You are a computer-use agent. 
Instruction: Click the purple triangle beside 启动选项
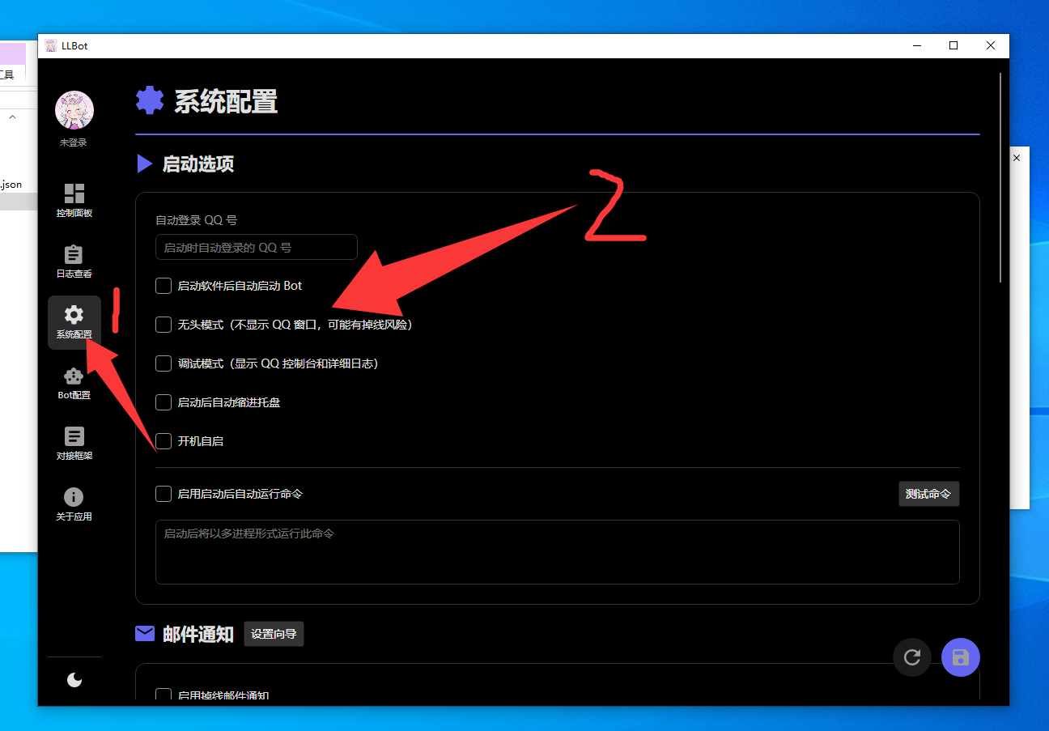click(x=144, y=164)
